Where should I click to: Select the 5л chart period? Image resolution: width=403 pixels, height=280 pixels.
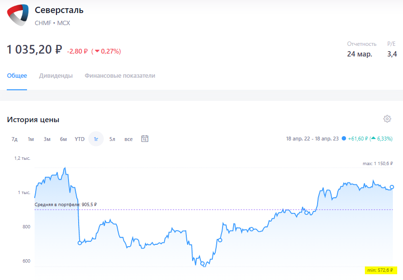click(x=112, y=139)
